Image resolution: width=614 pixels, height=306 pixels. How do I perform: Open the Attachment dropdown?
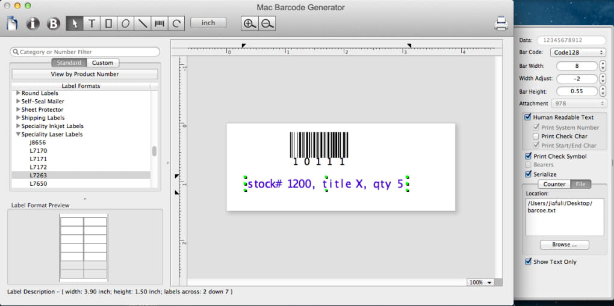point(578,103)
